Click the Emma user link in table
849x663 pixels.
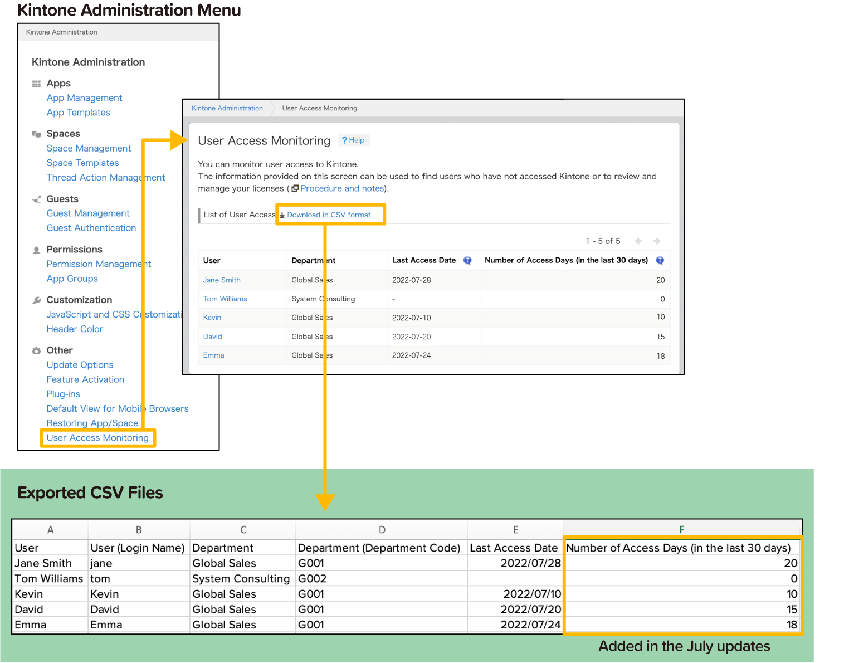213,355
